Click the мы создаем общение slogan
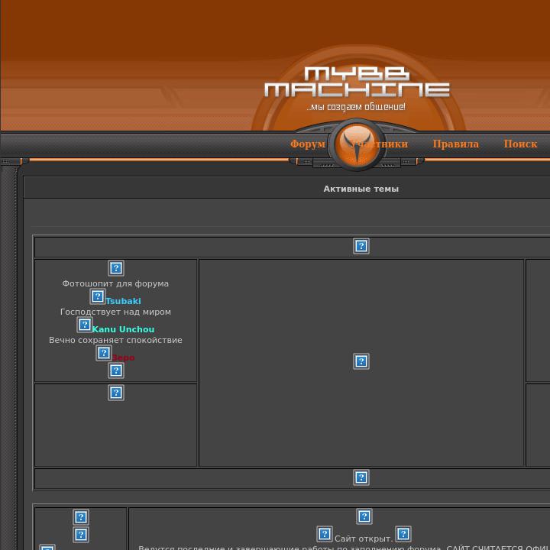This screenshot has height=550, width=550. [x=356, y=107]
